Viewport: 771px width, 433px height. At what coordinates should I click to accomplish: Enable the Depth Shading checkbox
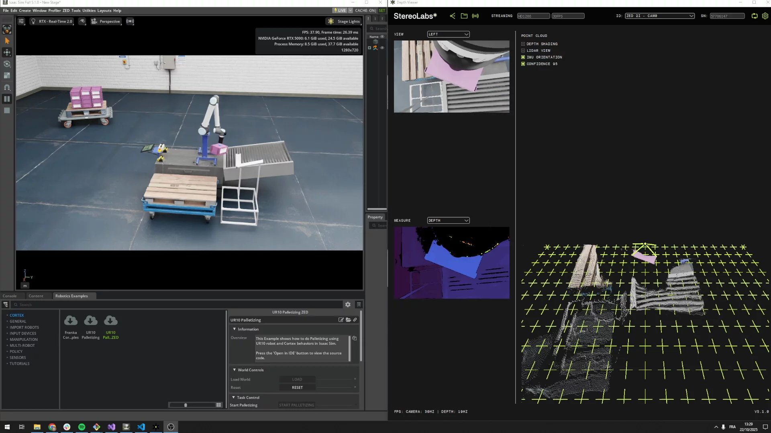523,44
